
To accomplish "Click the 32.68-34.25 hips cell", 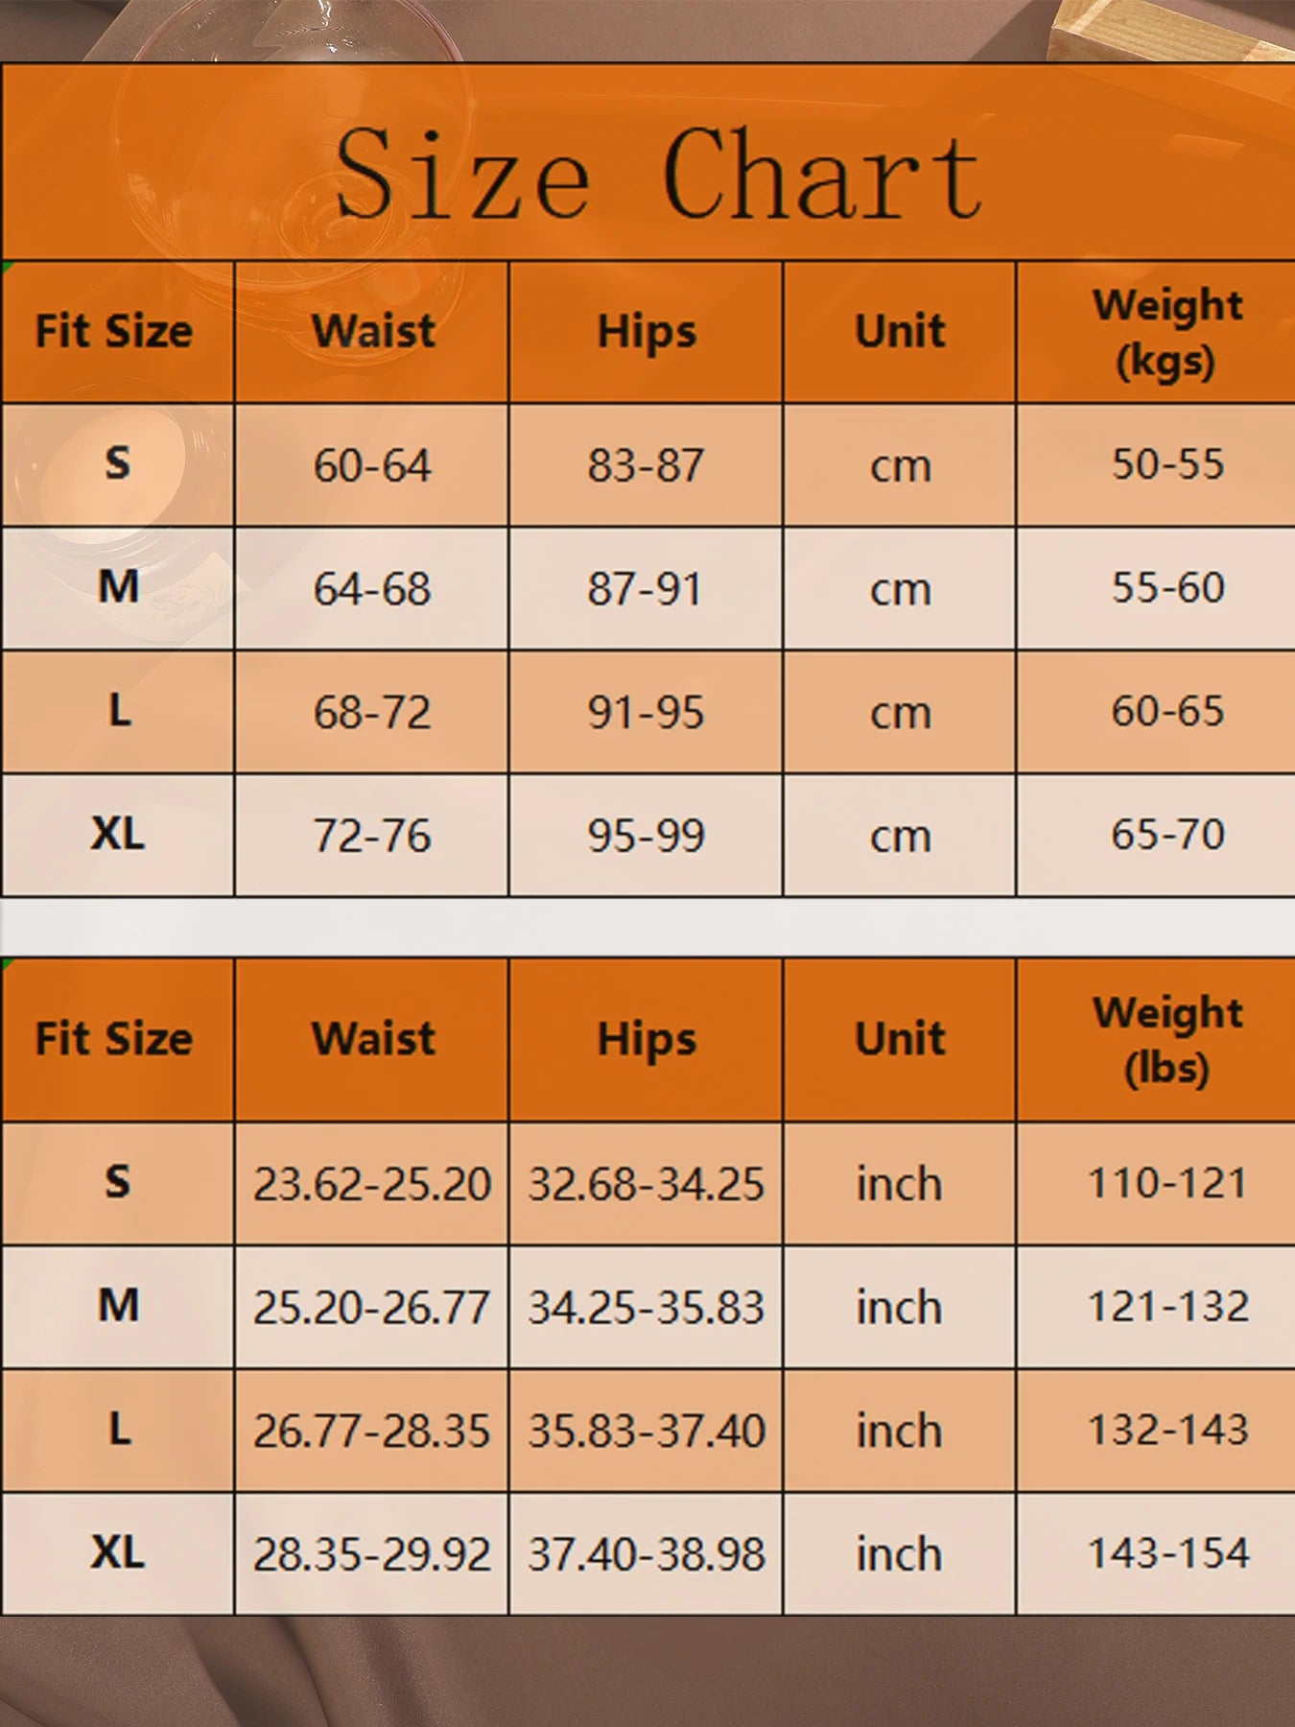I will pos(646,1184).
